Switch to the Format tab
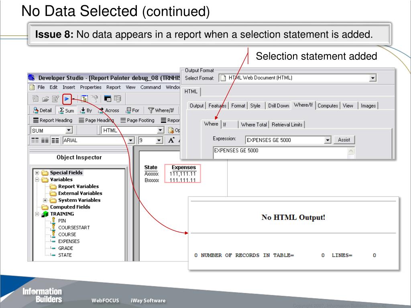The height and width of the screenshot is (308, 411). click(x=238, y=105)
